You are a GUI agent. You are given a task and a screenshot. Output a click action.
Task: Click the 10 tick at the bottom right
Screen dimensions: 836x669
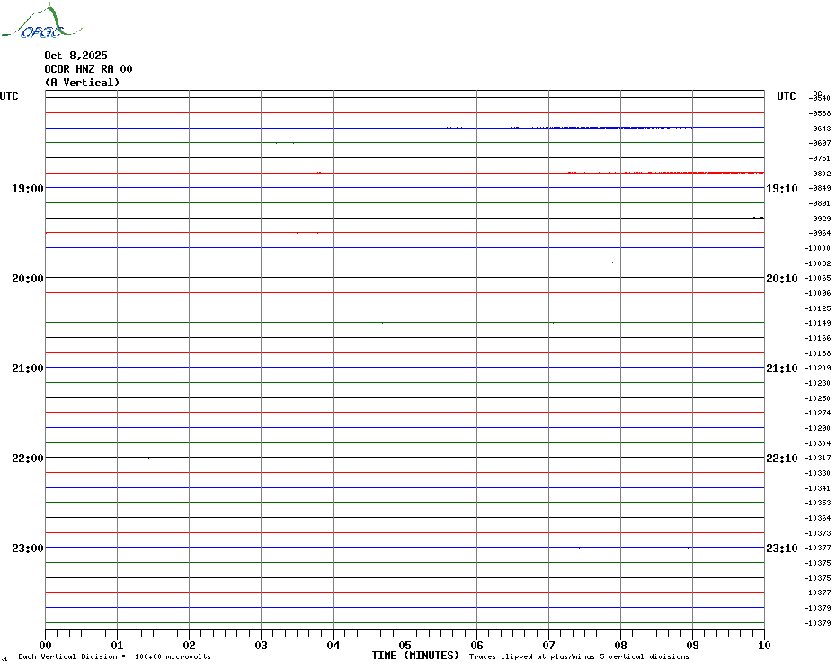click(763, 644)
